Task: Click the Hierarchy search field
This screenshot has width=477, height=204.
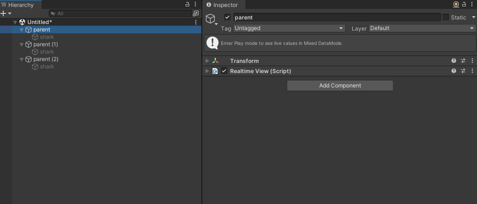Action: coord(120,13)
